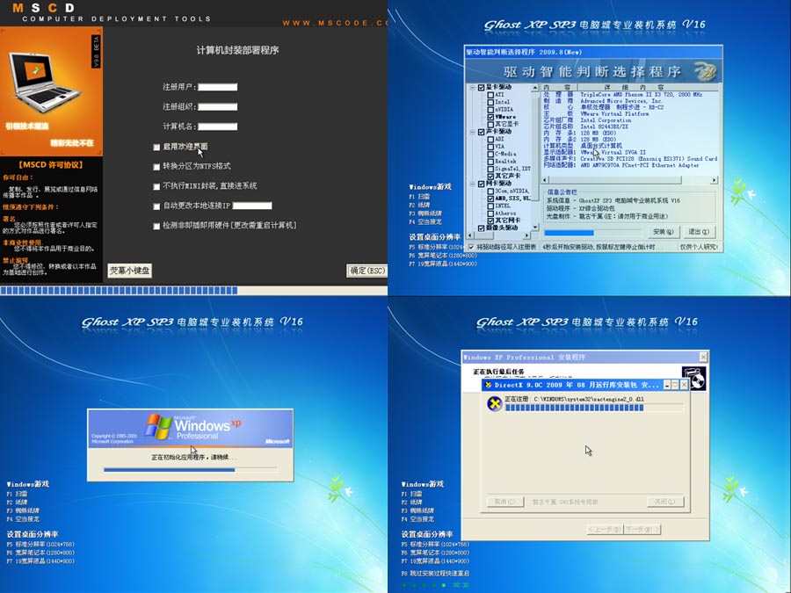Viewport: 791px width, 593px height.
Task: Click the 计算机名 input field
Action: click(x=217, y=127)
